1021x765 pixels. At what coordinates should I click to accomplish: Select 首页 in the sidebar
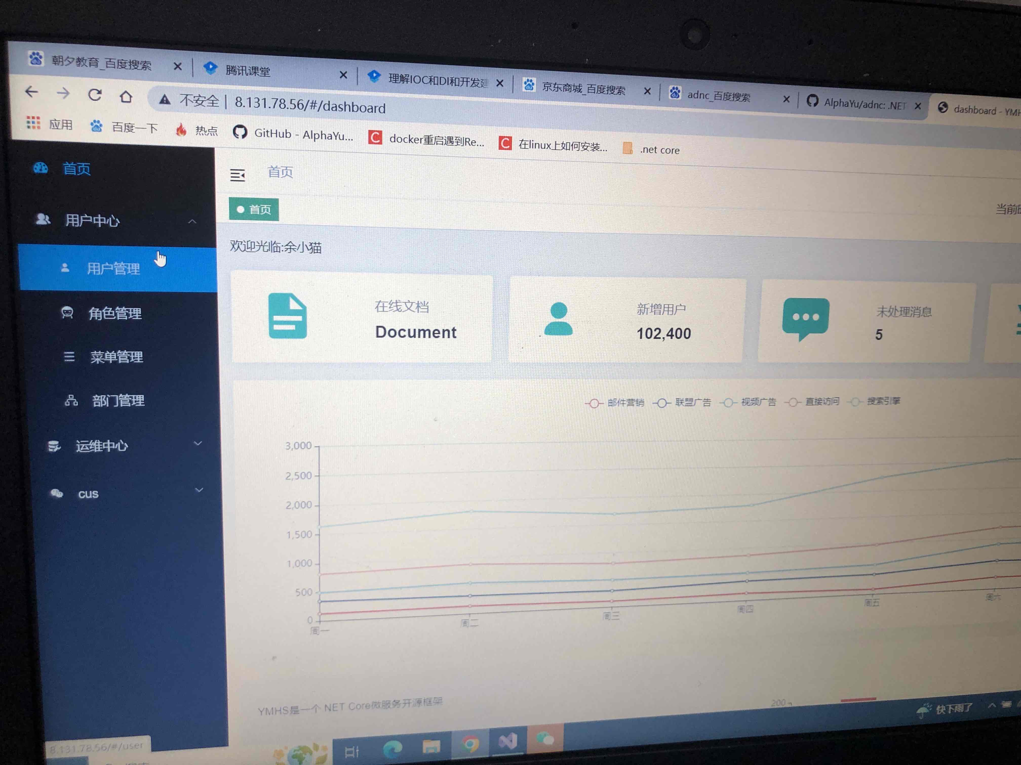(x=77, y=169)
